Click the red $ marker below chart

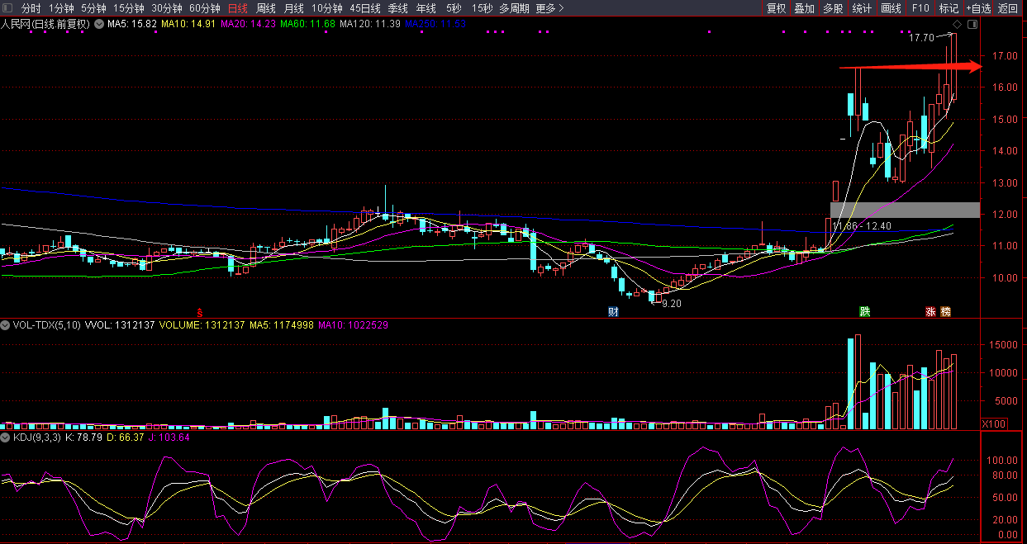point(199,311)
